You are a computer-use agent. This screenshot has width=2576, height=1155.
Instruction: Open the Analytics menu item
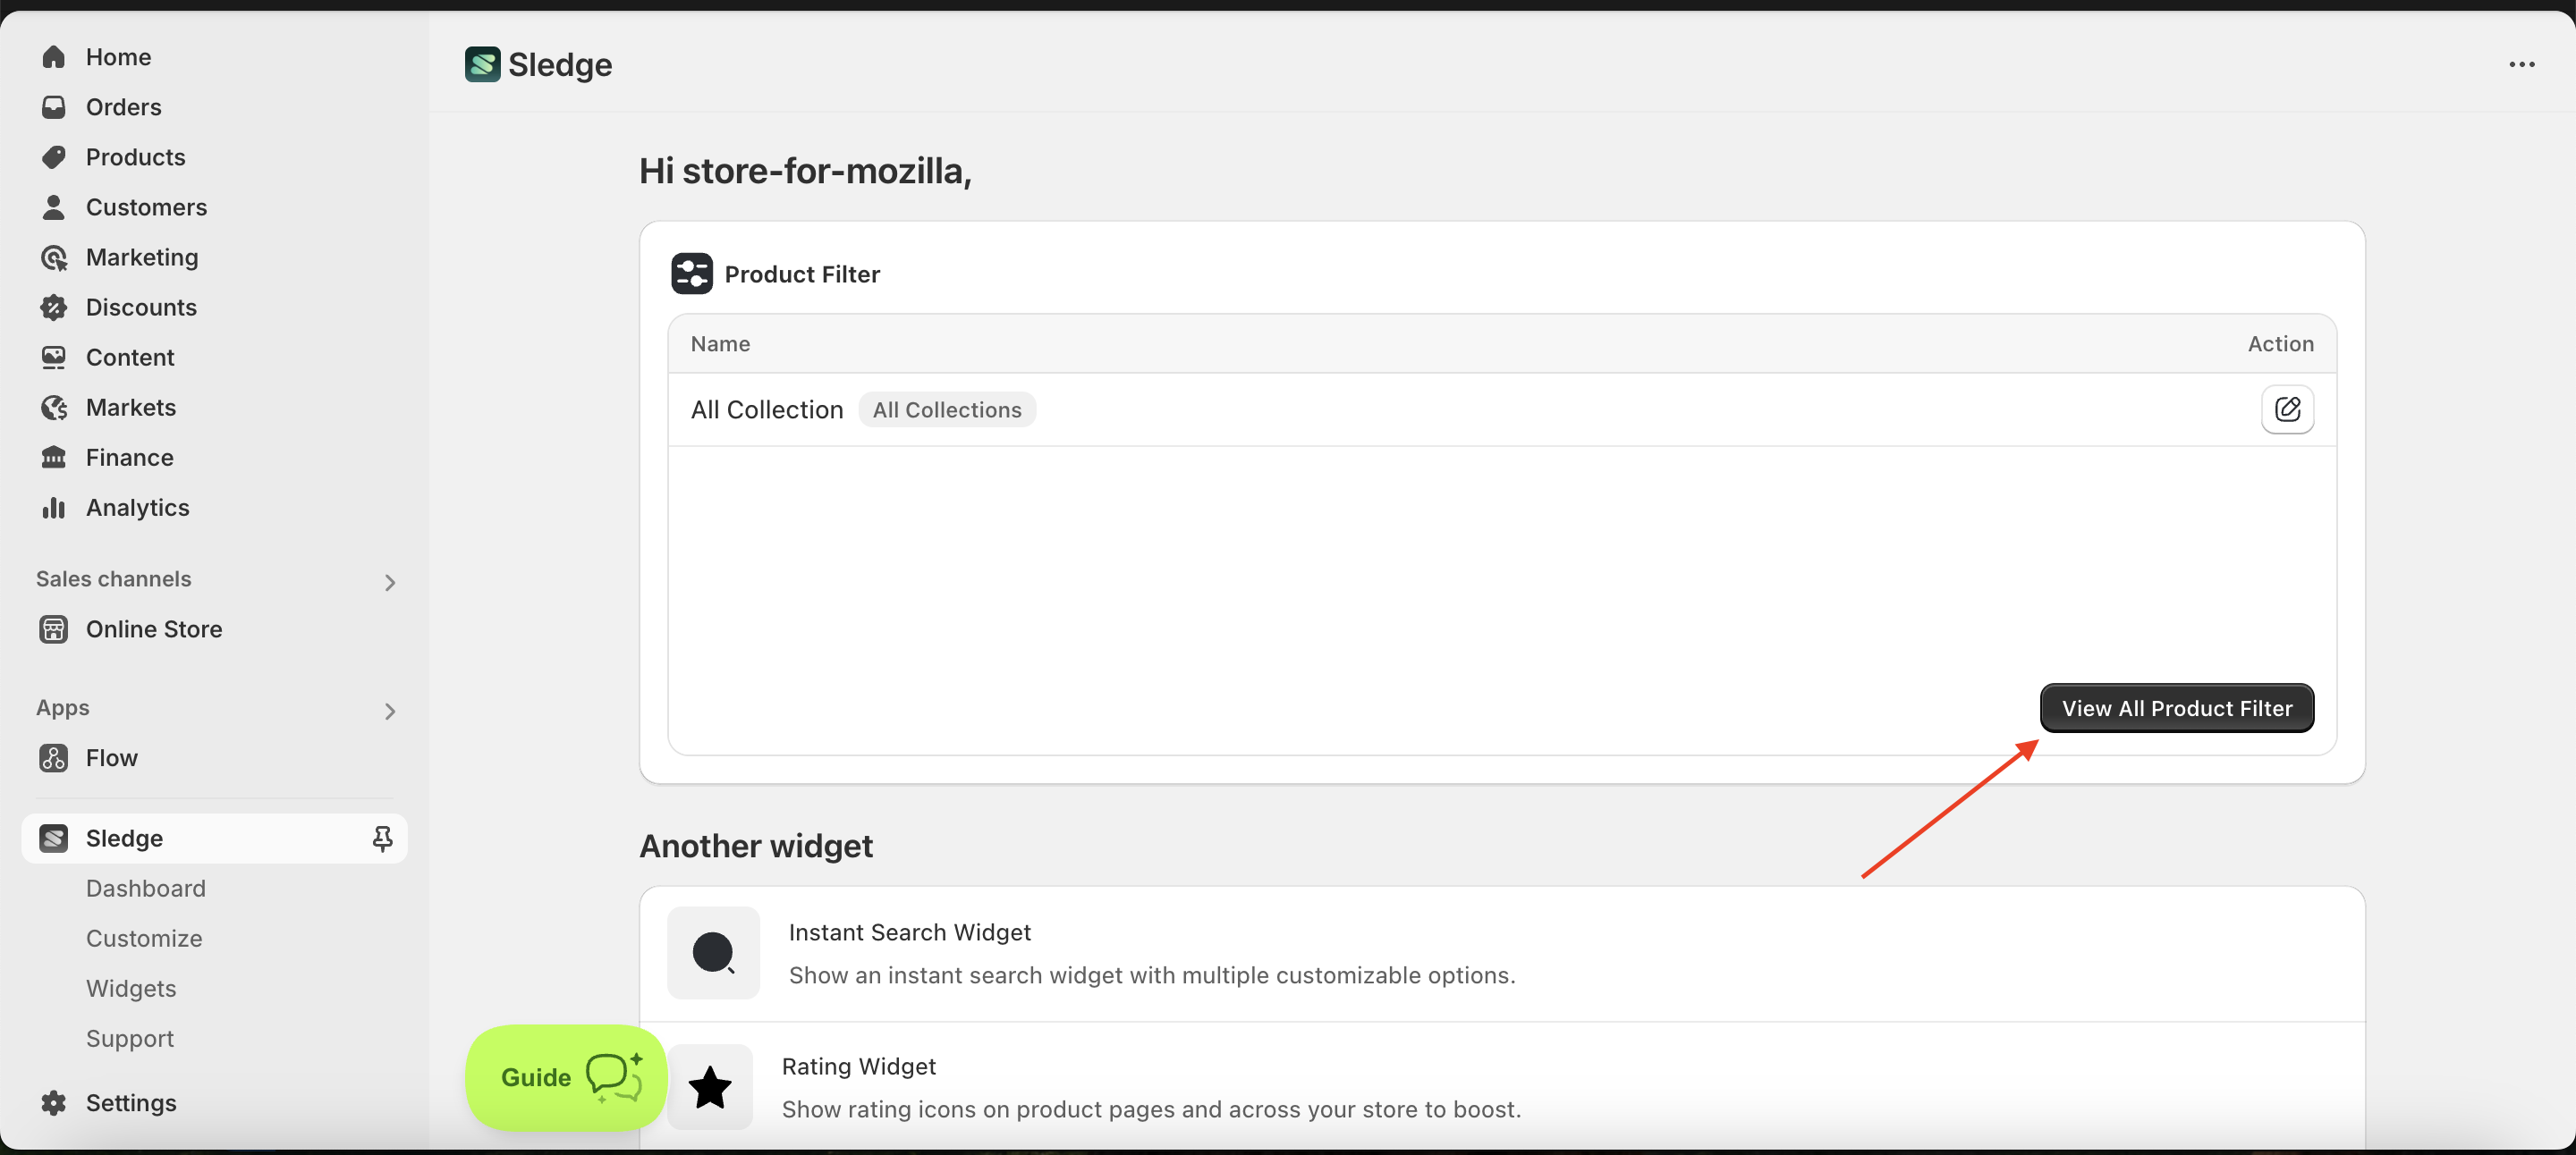pyautogui.click(x=137, y=508)
